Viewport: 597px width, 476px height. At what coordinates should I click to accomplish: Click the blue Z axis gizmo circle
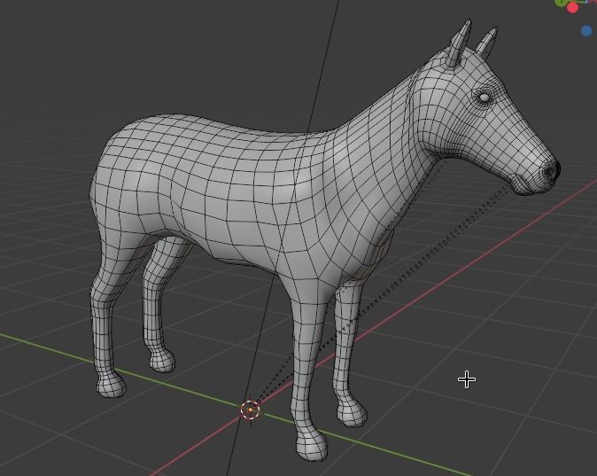[587, 31]
